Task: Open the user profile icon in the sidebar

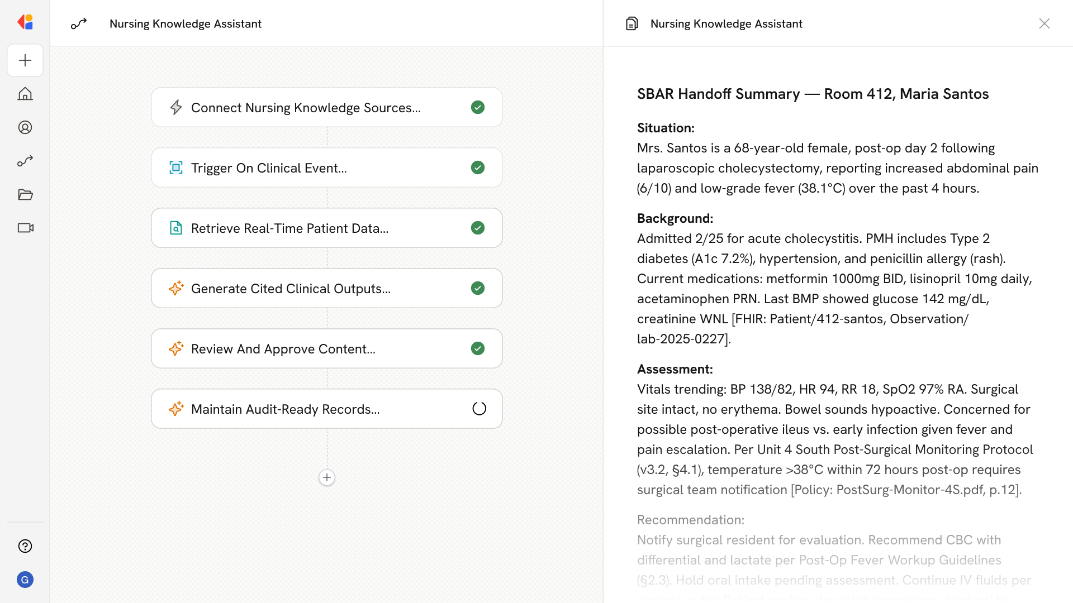Action: point(25,127)
